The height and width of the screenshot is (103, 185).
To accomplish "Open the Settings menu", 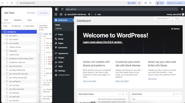I will 64,71.
